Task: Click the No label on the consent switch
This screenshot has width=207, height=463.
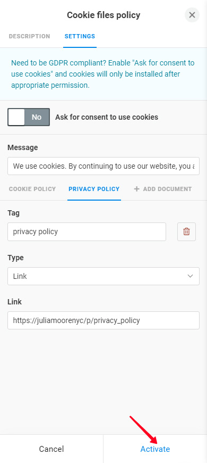Action: [37, 117]
